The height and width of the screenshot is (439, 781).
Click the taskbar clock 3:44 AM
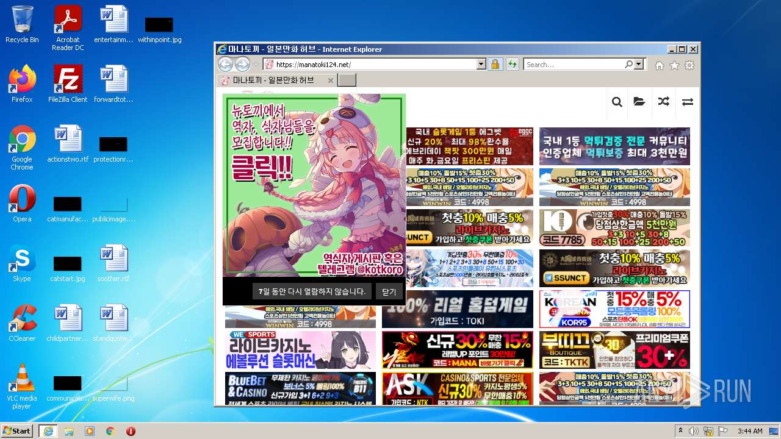point(750,431)
